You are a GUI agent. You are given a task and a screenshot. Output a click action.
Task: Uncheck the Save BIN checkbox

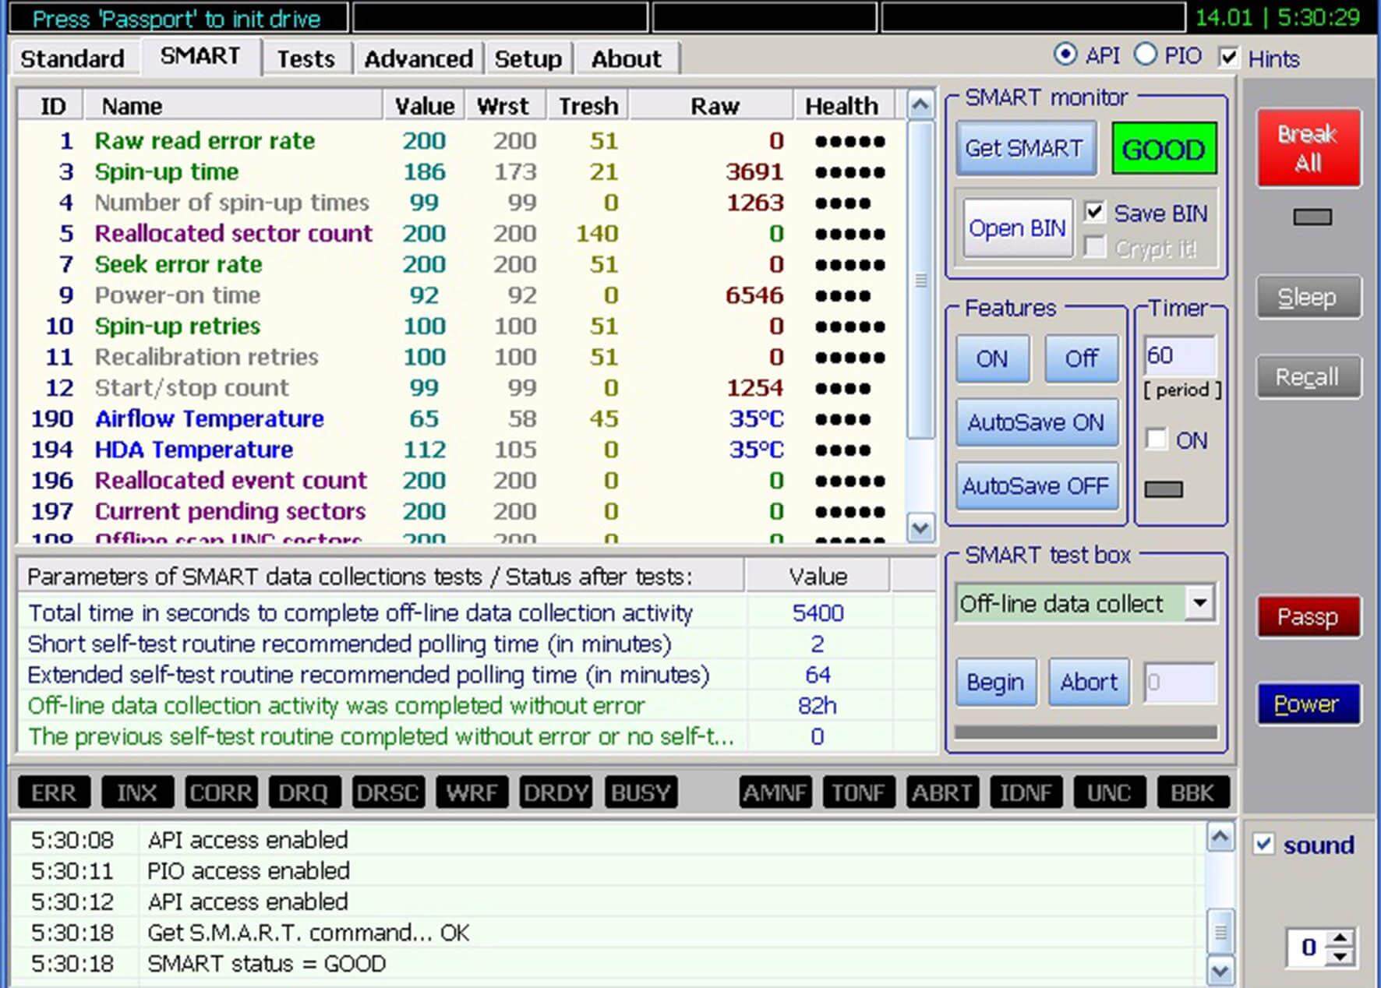click(x=1095, y=212)
